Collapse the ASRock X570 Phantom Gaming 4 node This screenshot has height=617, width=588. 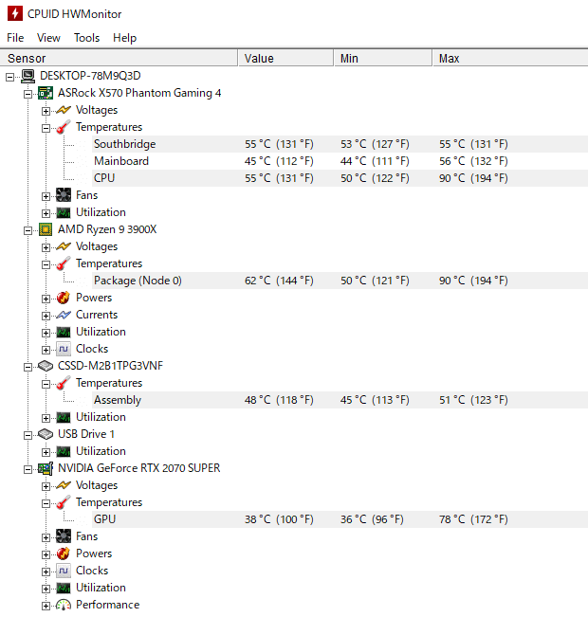click(x=28, y=94)
